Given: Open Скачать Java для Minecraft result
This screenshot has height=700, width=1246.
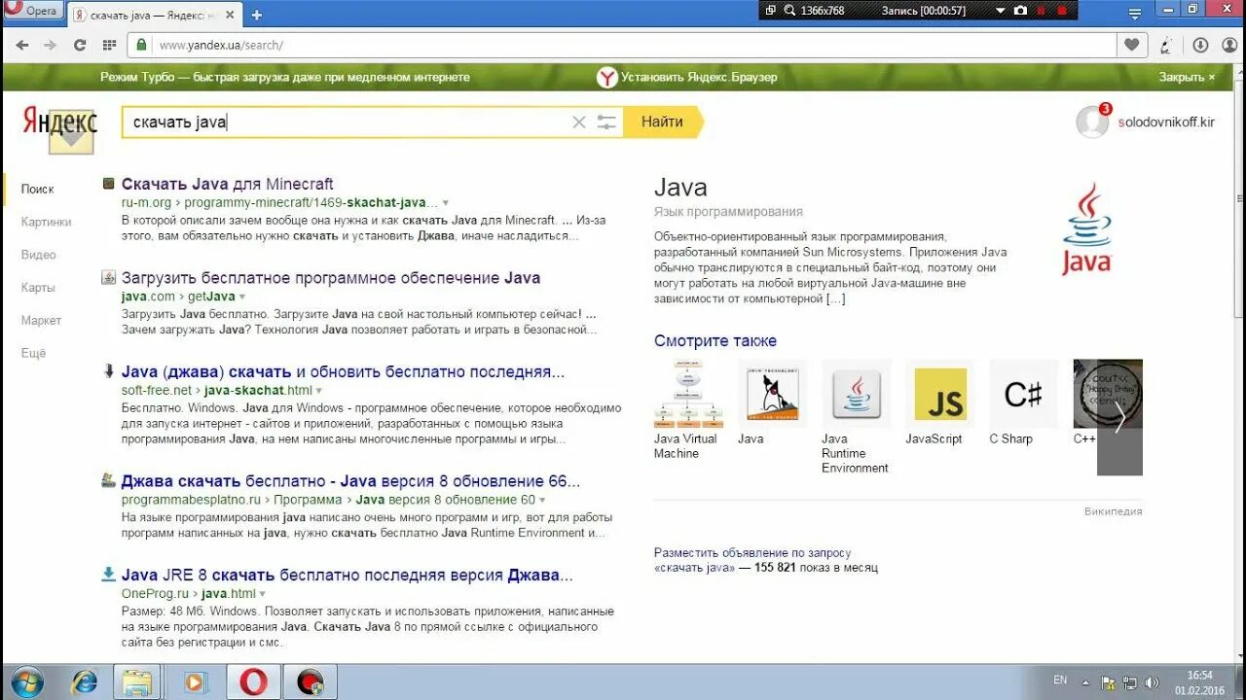Looking at the screenshot, I should tap(227, 184).
